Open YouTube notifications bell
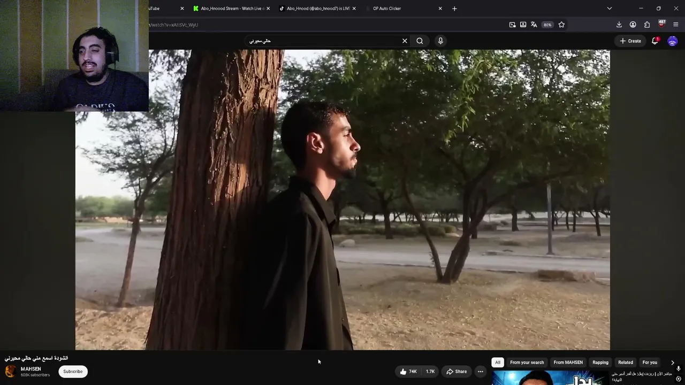 coord(655,41)
